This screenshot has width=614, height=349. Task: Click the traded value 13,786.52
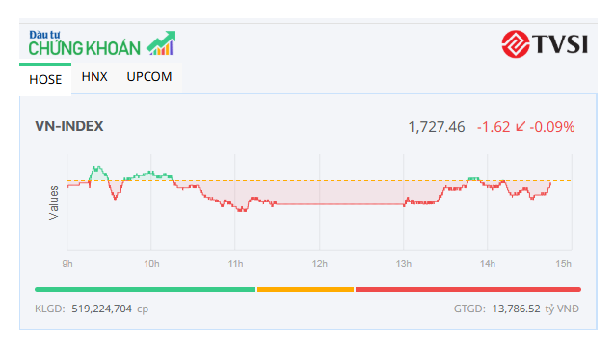516,309
